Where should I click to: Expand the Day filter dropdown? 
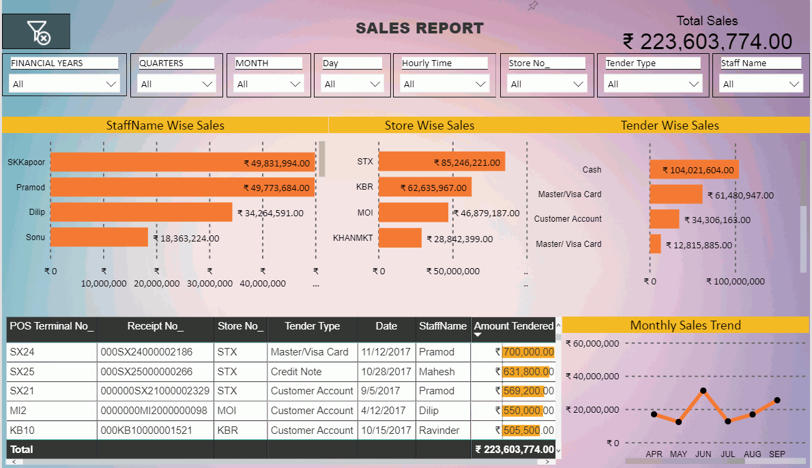(352, 84)
